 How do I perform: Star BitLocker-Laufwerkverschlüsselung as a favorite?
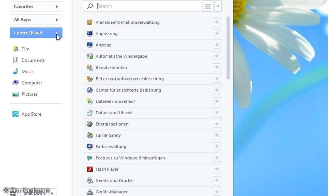click(217, 79)
